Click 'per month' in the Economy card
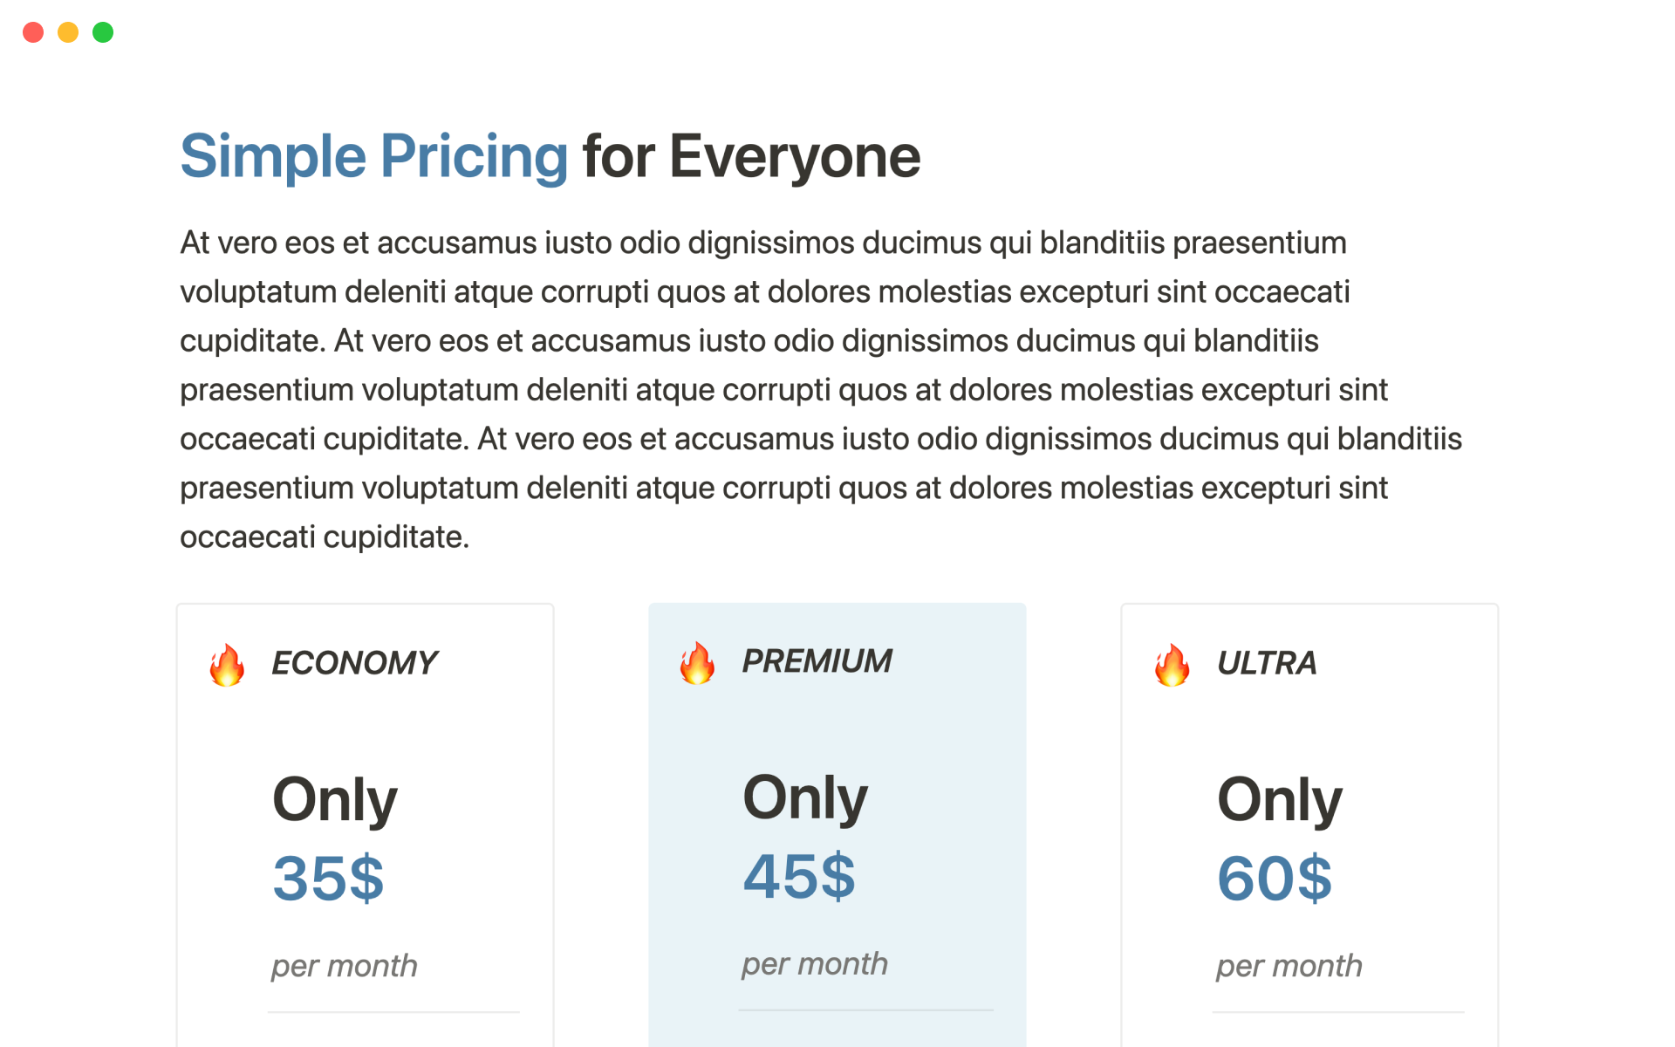Image resolution: width=1675 pixels, height=1047 pixels. click(x=344, y=966)
